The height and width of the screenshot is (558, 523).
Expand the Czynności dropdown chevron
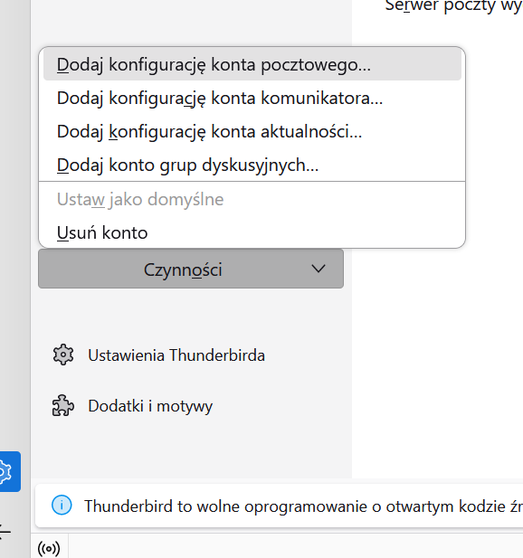(318, 269)
